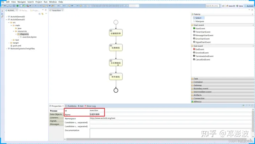Expand the Boundary event palette drawer
The image size is (255, 144).
223,88
